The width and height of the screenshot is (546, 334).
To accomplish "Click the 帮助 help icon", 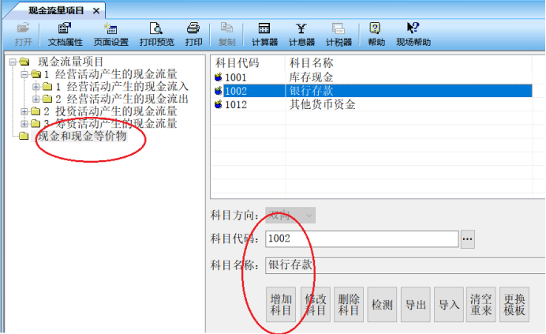I will tap(376, 34).
